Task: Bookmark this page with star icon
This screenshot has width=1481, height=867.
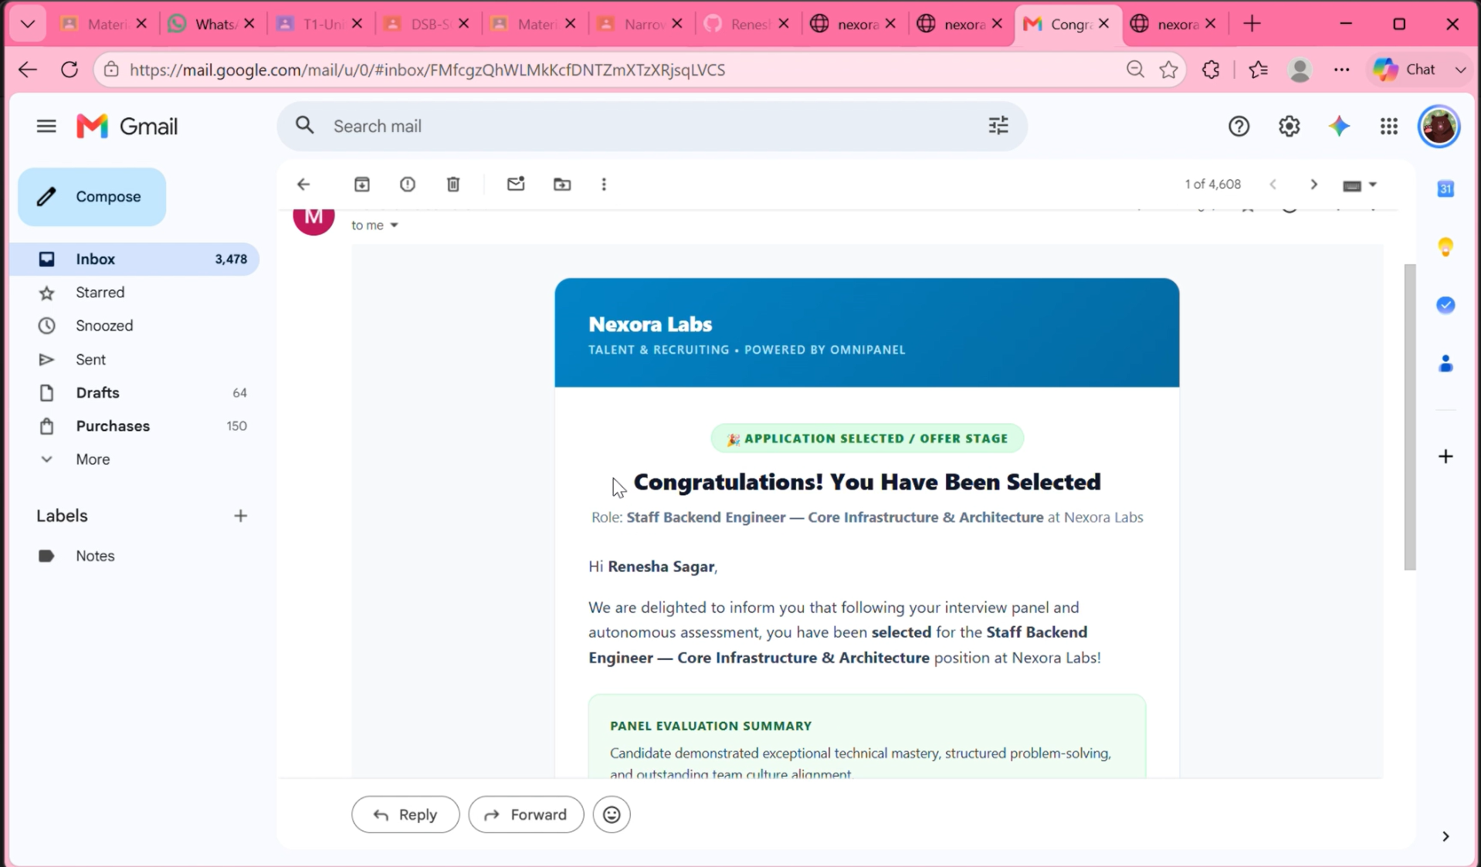Action: point(1168,69)
